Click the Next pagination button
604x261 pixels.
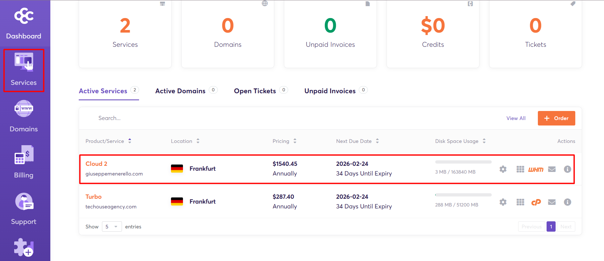[x=566, y=226]
